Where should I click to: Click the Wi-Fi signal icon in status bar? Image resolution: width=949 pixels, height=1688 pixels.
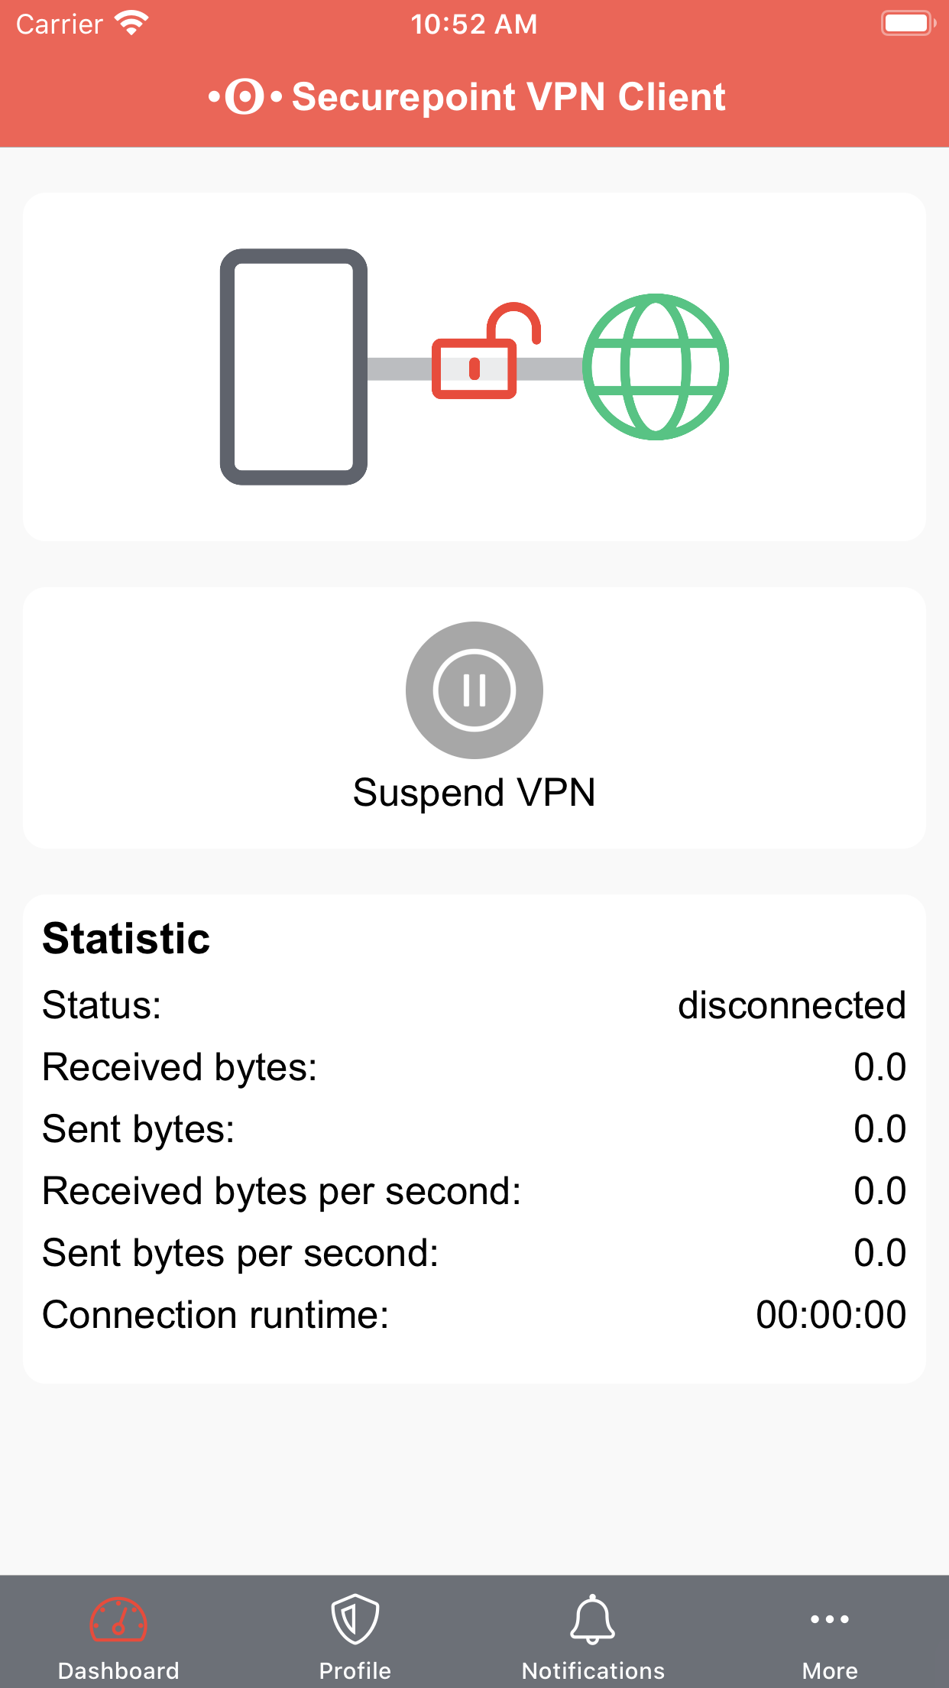coord(131,21)
